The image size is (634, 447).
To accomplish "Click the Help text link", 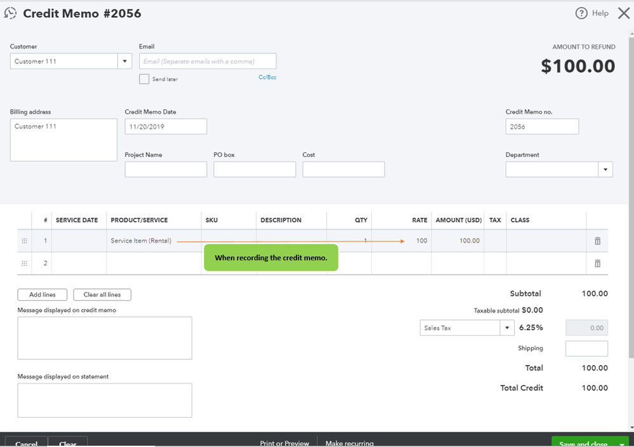I will coord(600,13).
